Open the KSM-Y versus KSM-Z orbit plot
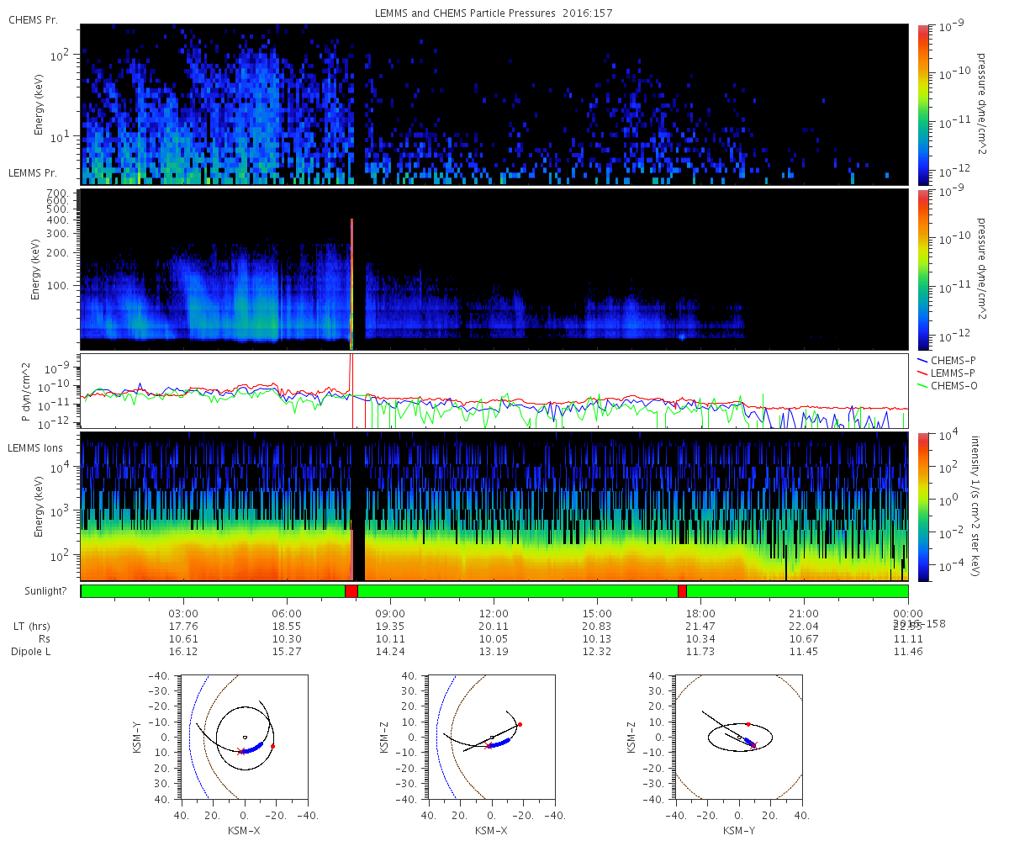1009x841 pixels. (739, 738)
